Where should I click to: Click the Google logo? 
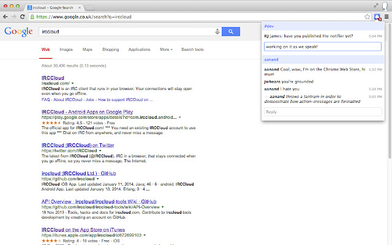(x=18, y=32)
